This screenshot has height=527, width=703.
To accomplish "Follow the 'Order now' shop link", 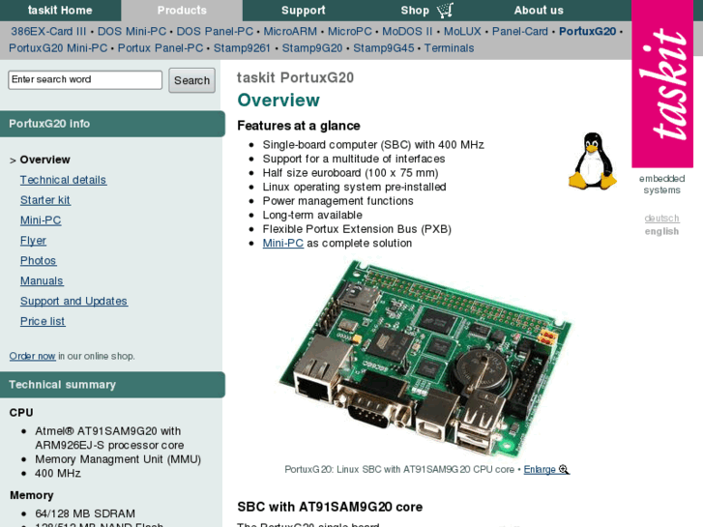I will click(x=32, y=356).
